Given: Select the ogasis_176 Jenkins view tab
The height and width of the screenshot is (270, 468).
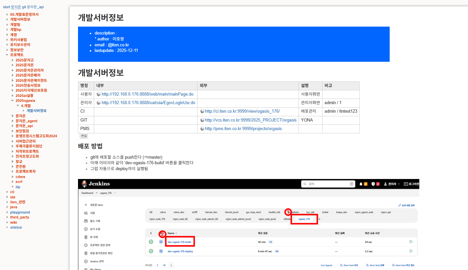Looking at the screenshot, I should 304,219.
